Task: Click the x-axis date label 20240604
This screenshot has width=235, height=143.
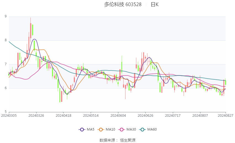Action: pos(118,116)
